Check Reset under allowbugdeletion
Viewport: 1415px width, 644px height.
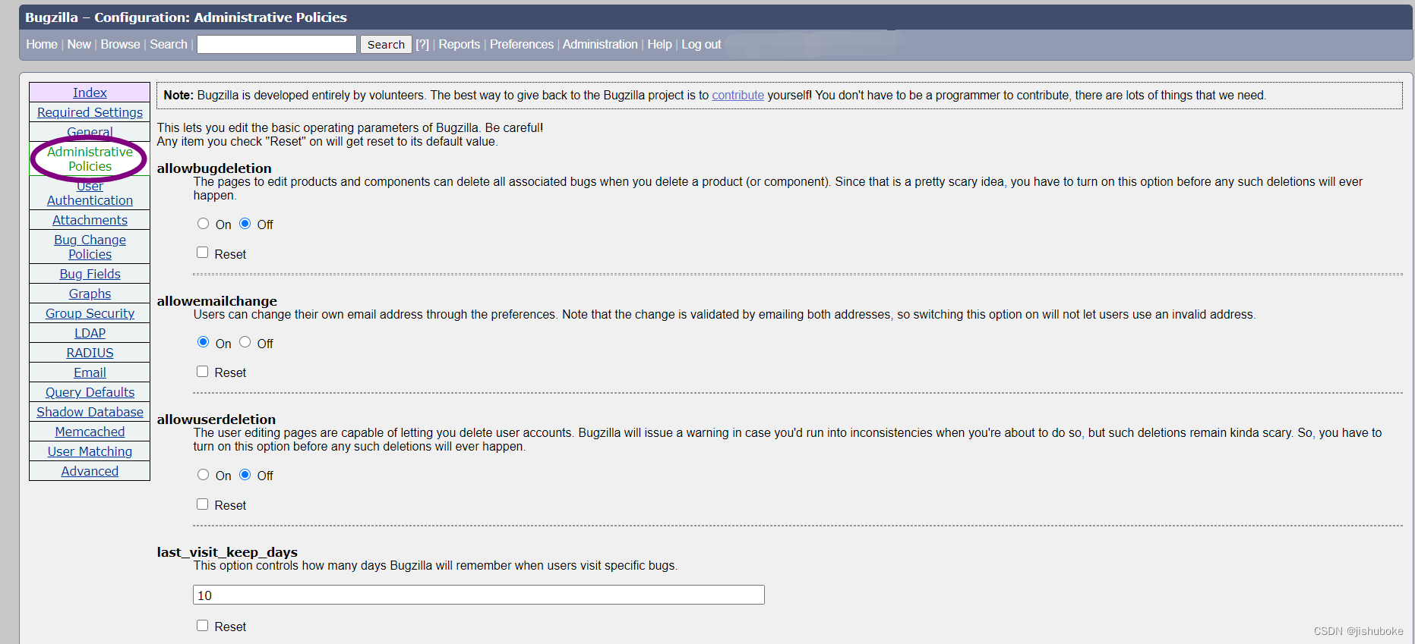202,253
